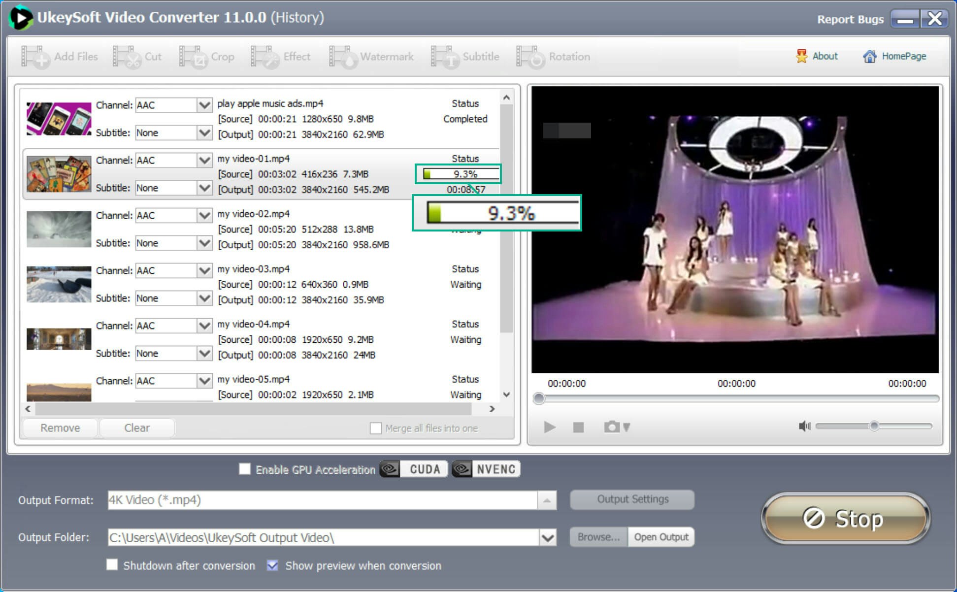
Task: Mute the preview volume speaker
Action: pos(804,426)
